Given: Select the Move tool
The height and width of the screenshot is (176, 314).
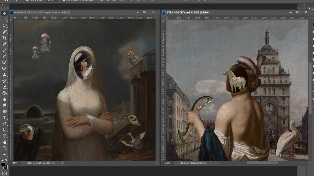Looking at the screenshot, I should [x=4, y=13].
